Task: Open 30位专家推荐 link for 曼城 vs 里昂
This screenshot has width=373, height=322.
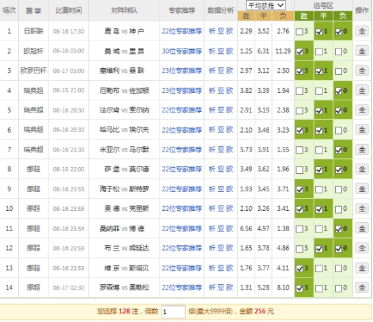Action: tap(182, 51)
